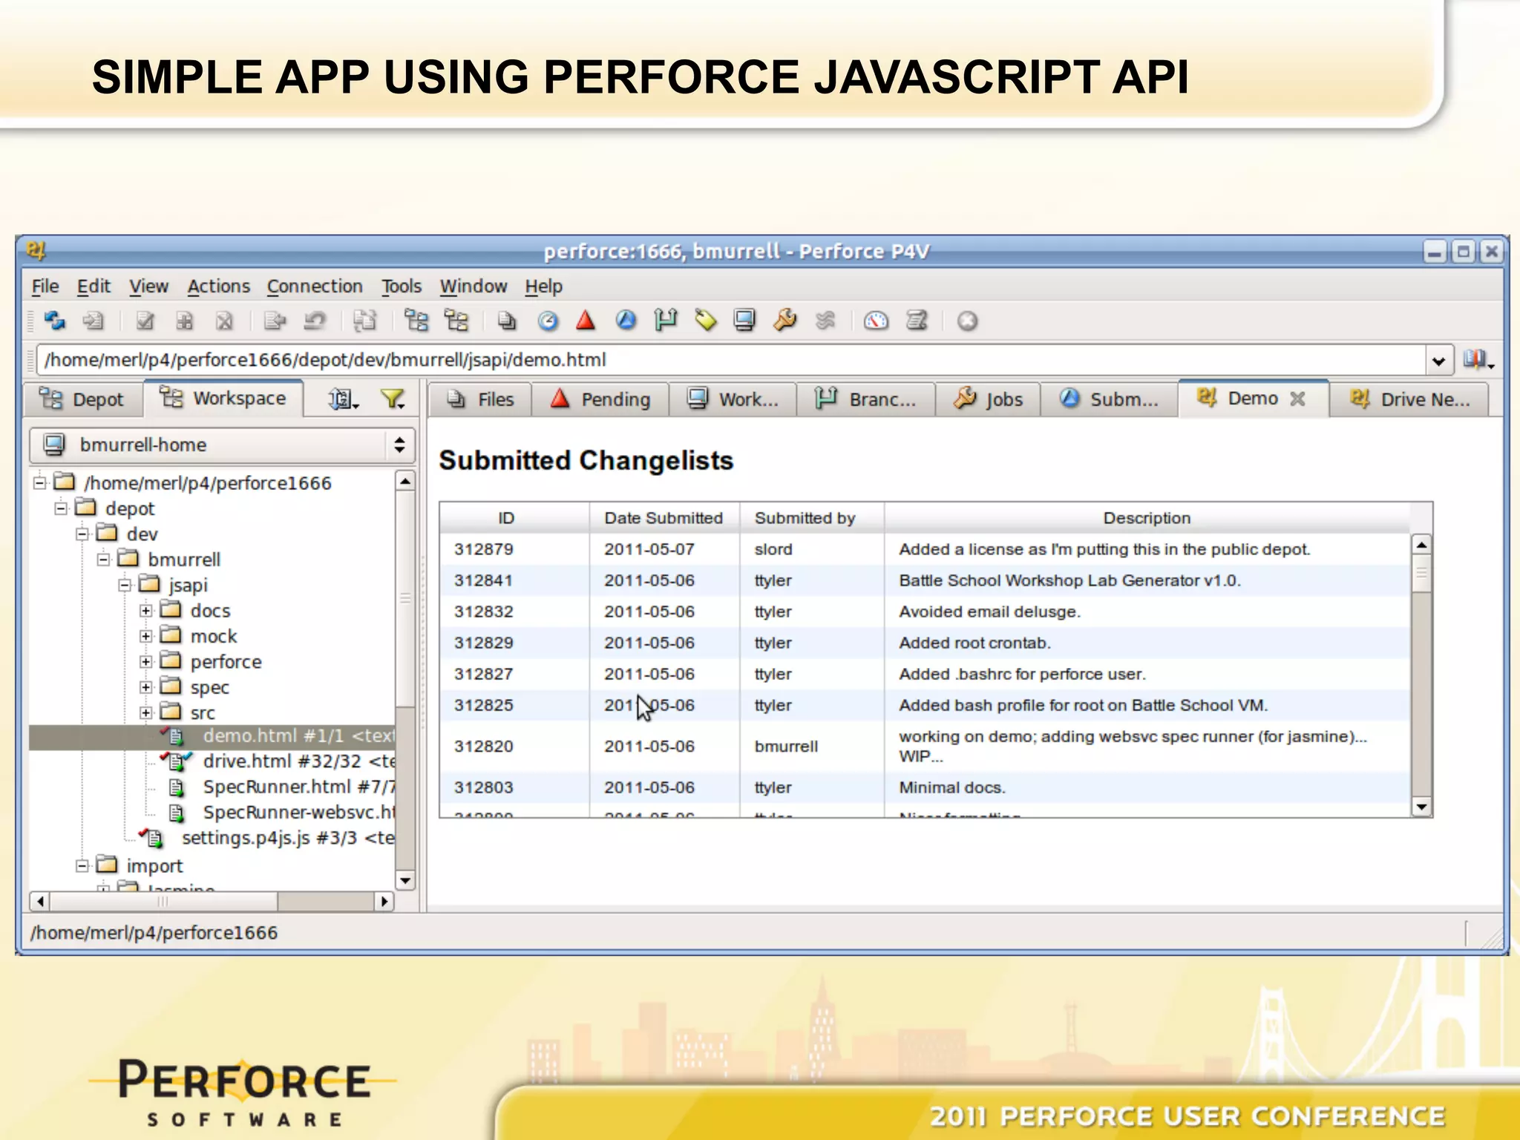Click the Stop operation toolbar icon

click(967, 321)
